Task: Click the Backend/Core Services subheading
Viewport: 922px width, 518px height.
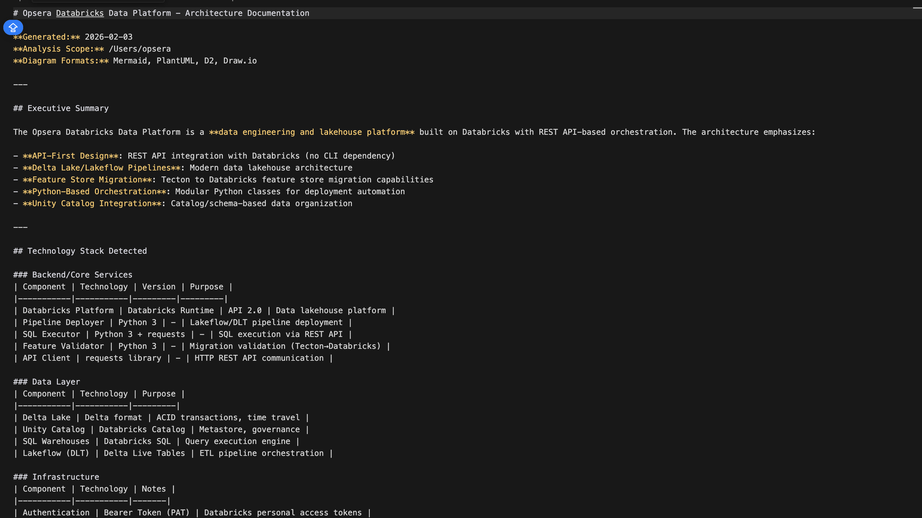Action: click(82, 275)
